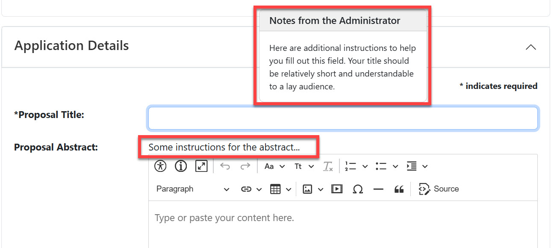This screenshot has height=248, width=557.
Task: Expand font size dropdown arrow
Action: tap(311, 166)
